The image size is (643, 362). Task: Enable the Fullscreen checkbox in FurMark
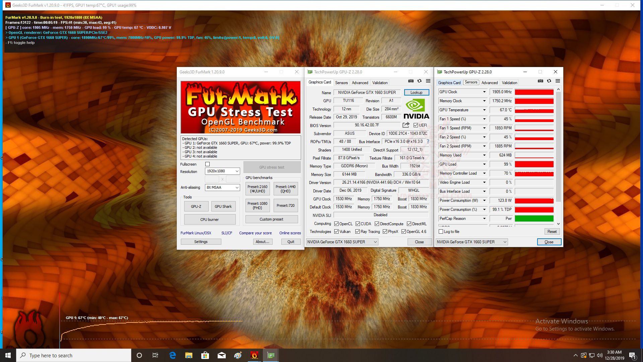(x=207, y=164)
